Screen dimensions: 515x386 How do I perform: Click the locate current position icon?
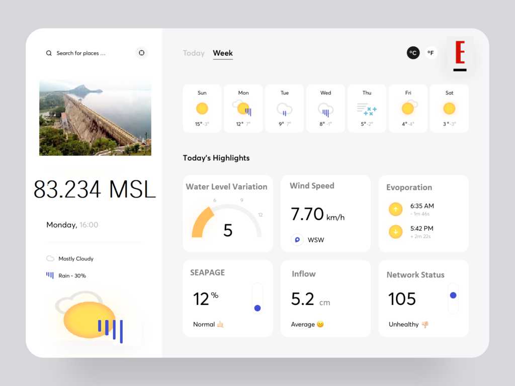(141, 53)
